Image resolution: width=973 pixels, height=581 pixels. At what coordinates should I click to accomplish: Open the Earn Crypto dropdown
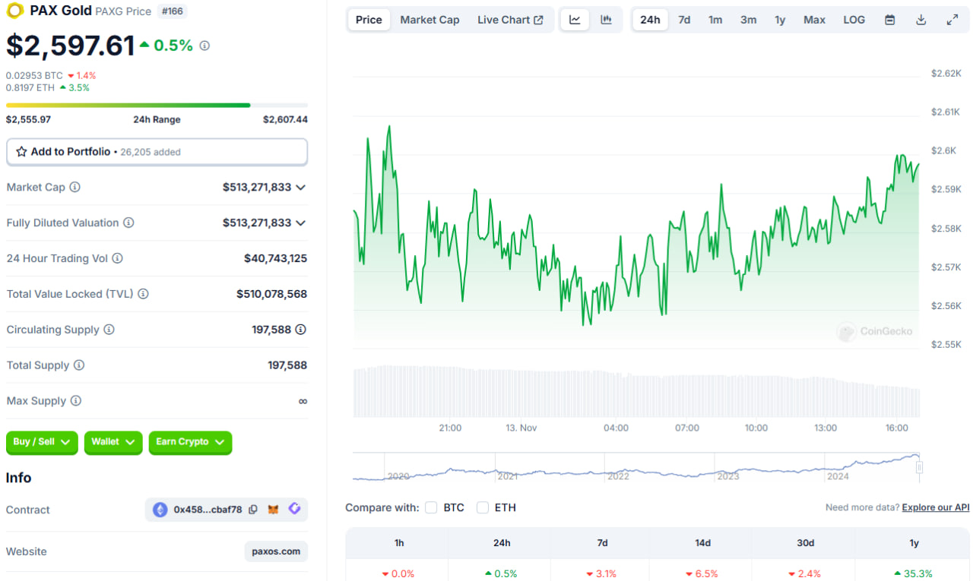click(190, 442)
